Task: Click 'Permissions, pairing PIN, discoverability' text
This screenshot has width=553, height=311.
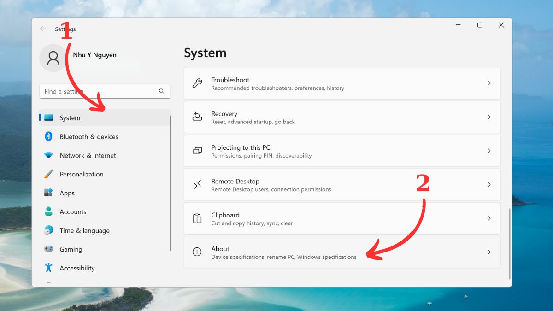Action: point(262,156)
